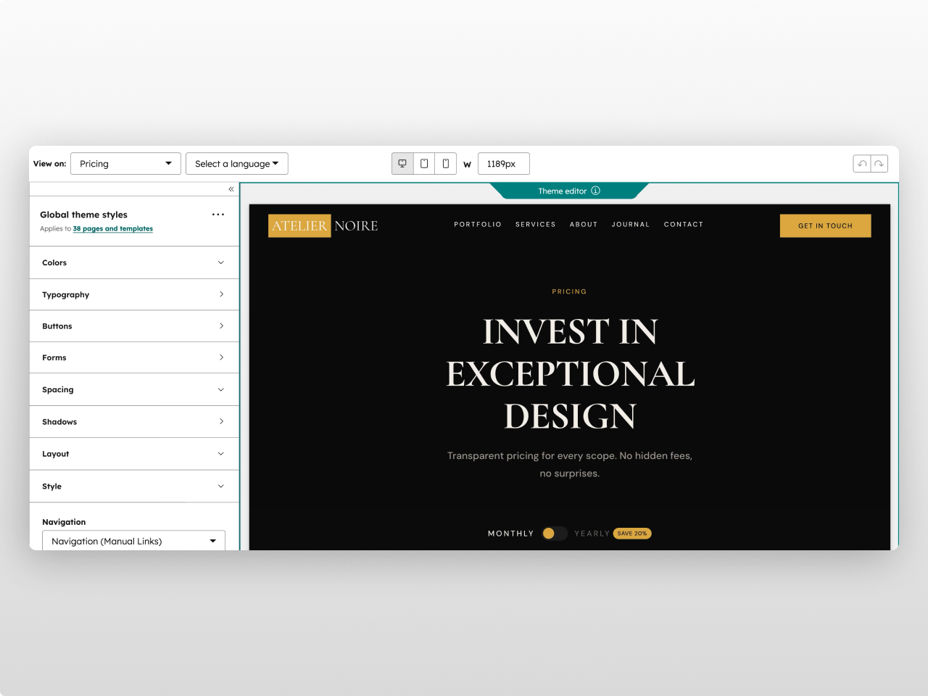Open Contact nav item in preview
The image size is (928, 696).
pos(684,225)
